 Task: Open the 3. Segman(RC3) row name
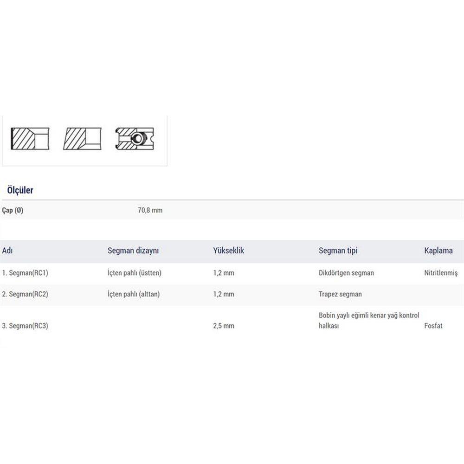[25, 326]
